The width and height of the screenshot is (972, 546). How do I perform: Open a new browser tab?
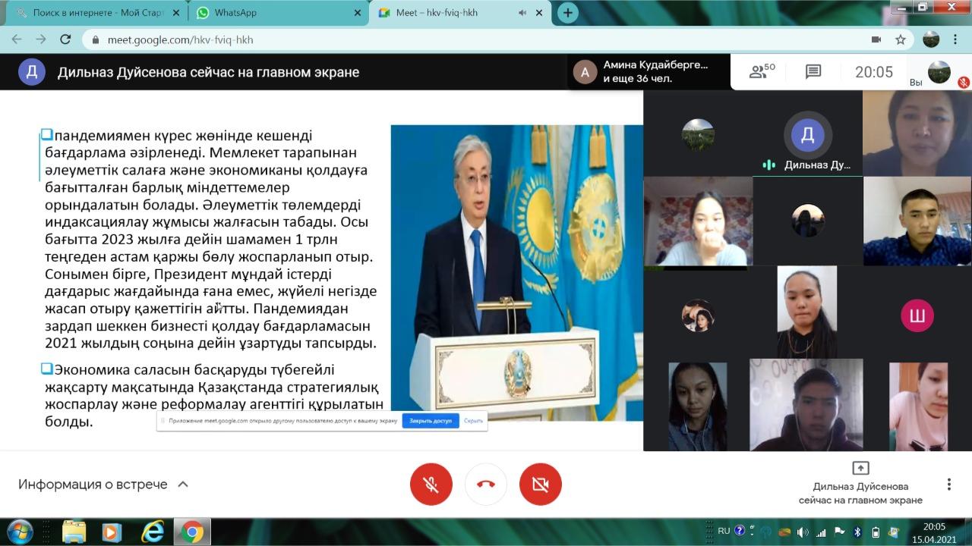[567, 13]
